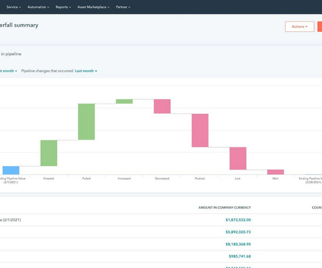This screenshot has height=268, width=322.
Task: Click the 'Pipeline changes that occurred:' label
Action: pos(47,71)
